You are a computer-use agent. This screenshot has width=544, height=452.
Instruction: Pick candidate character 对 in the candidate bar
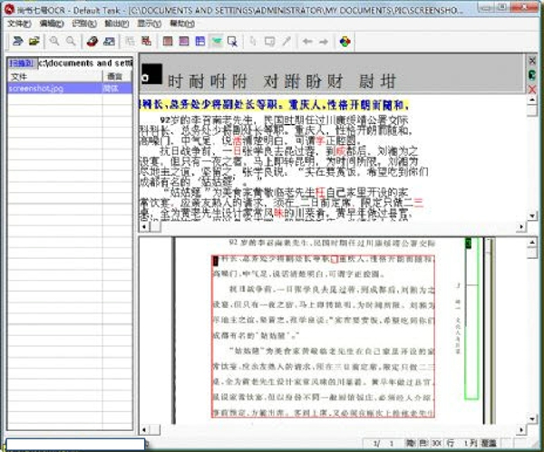click(x=269, y=79)
